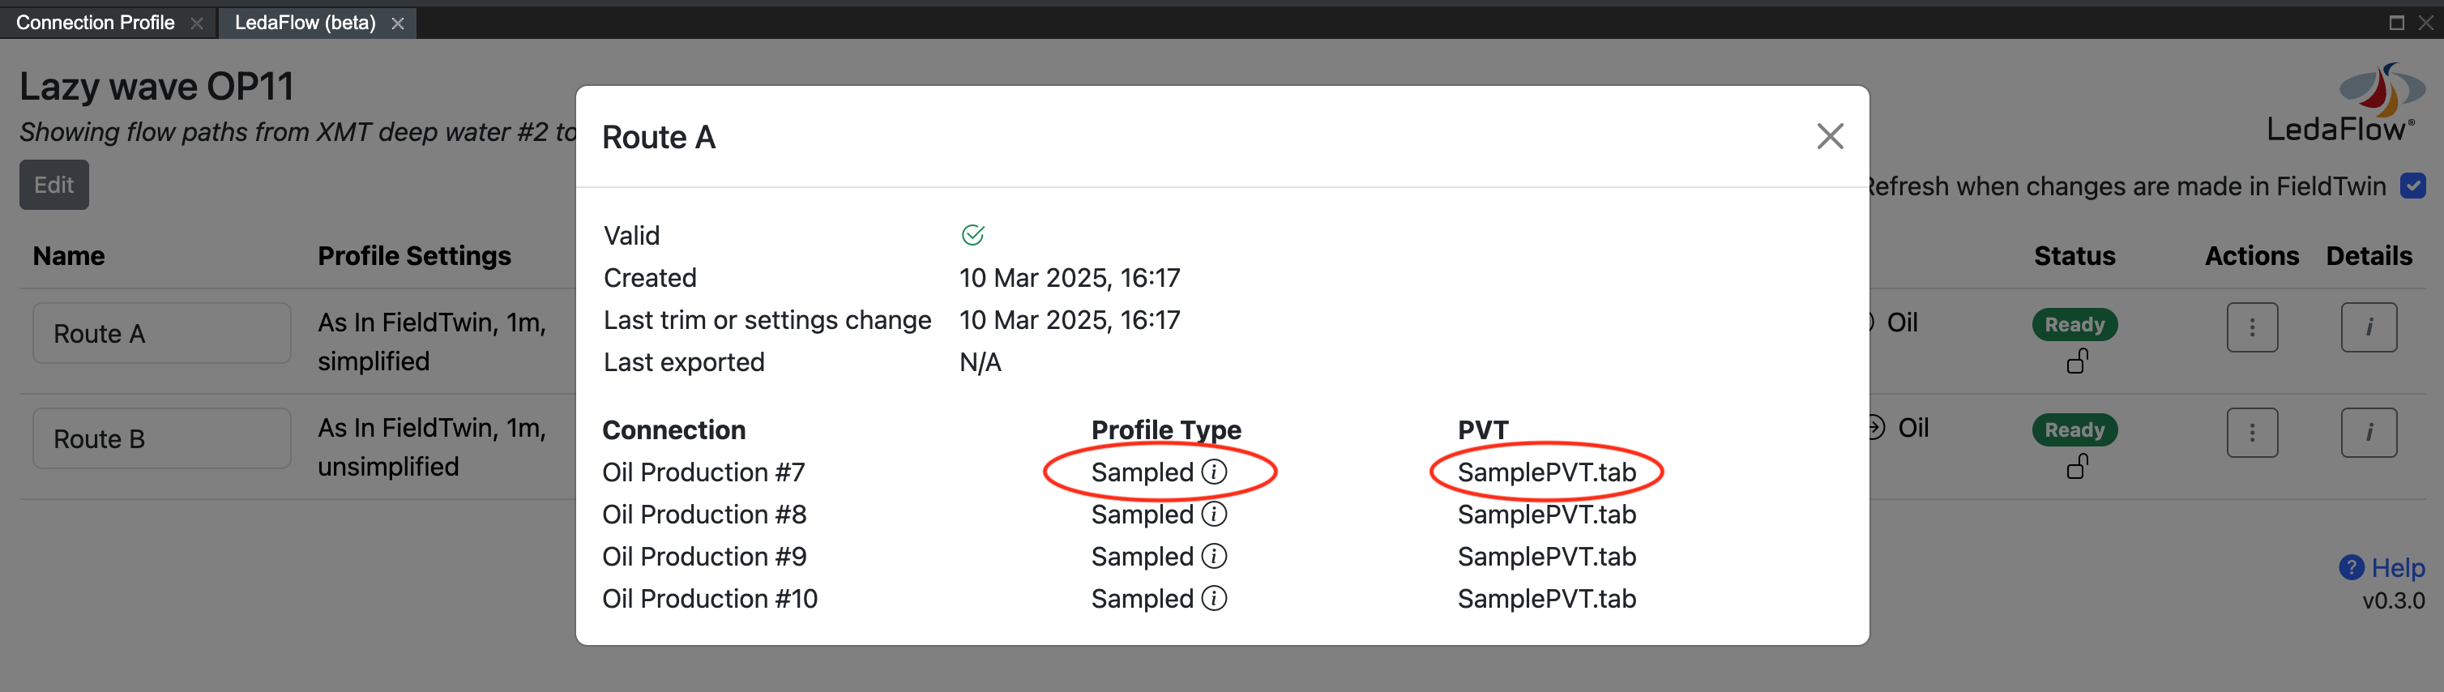This screenshot has height=692, width=2444.
Task: Open the Route A actions menu
Action: pyautogui.click(x=2251, y=327)
